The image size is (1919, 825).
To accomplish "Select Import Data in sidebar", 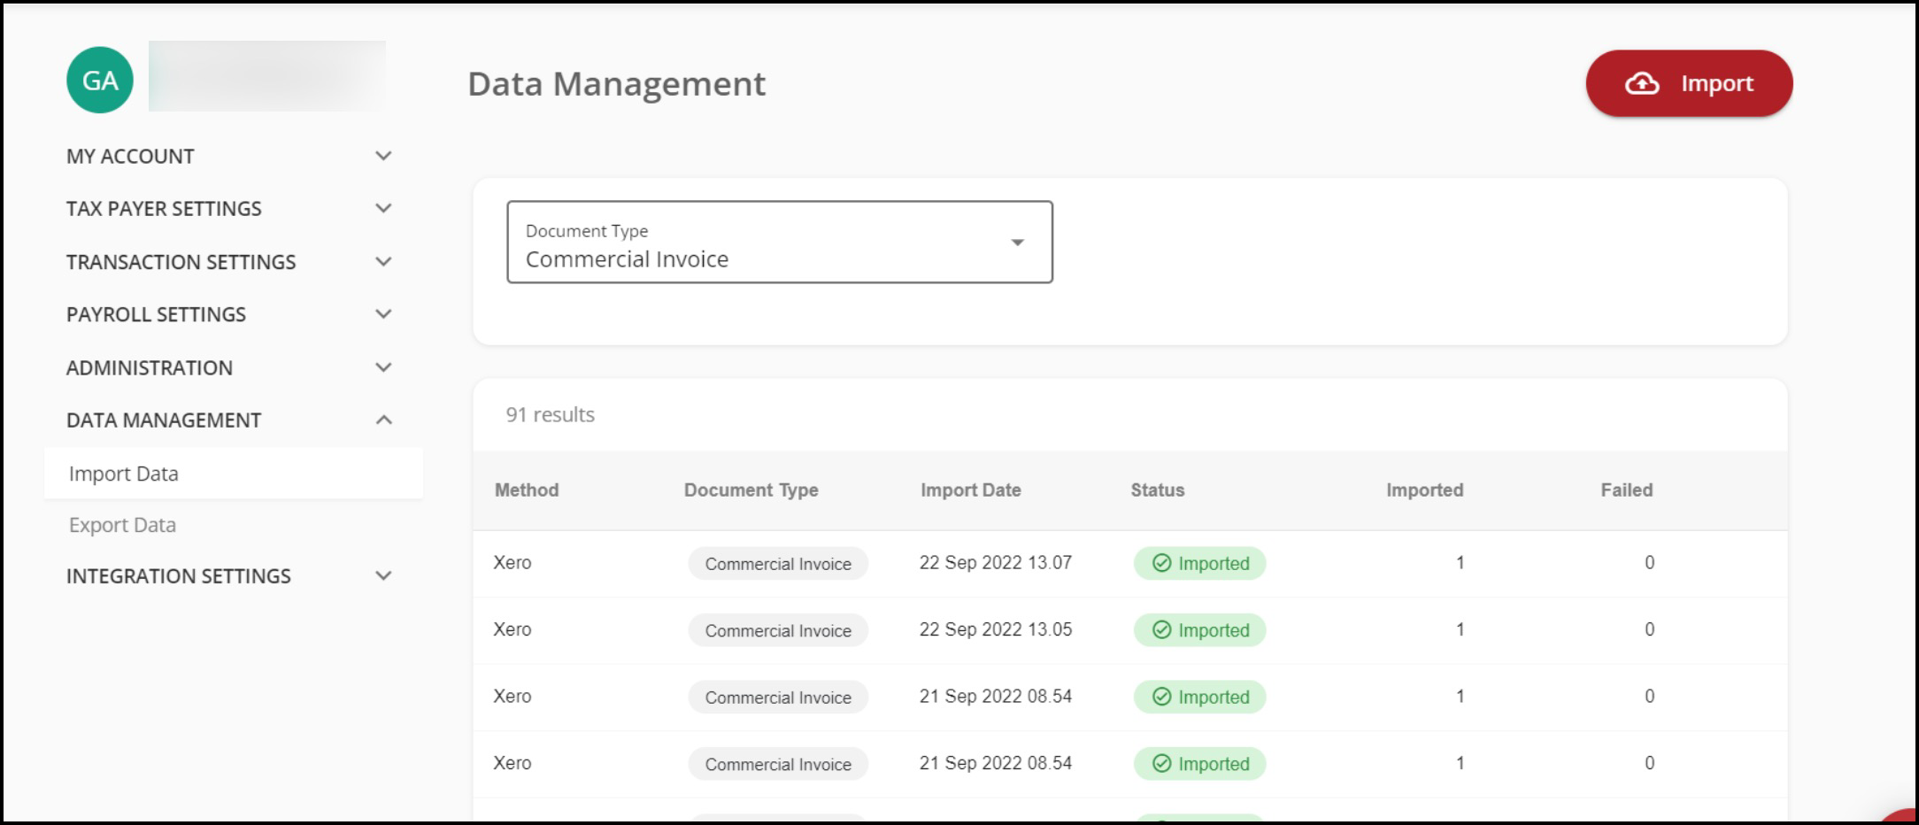I will 124,474.
